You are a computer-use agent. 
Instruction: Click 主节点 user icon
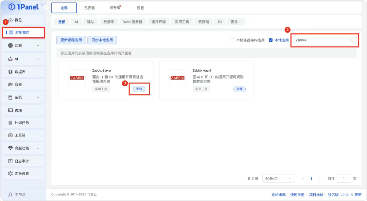pos(10,195)
